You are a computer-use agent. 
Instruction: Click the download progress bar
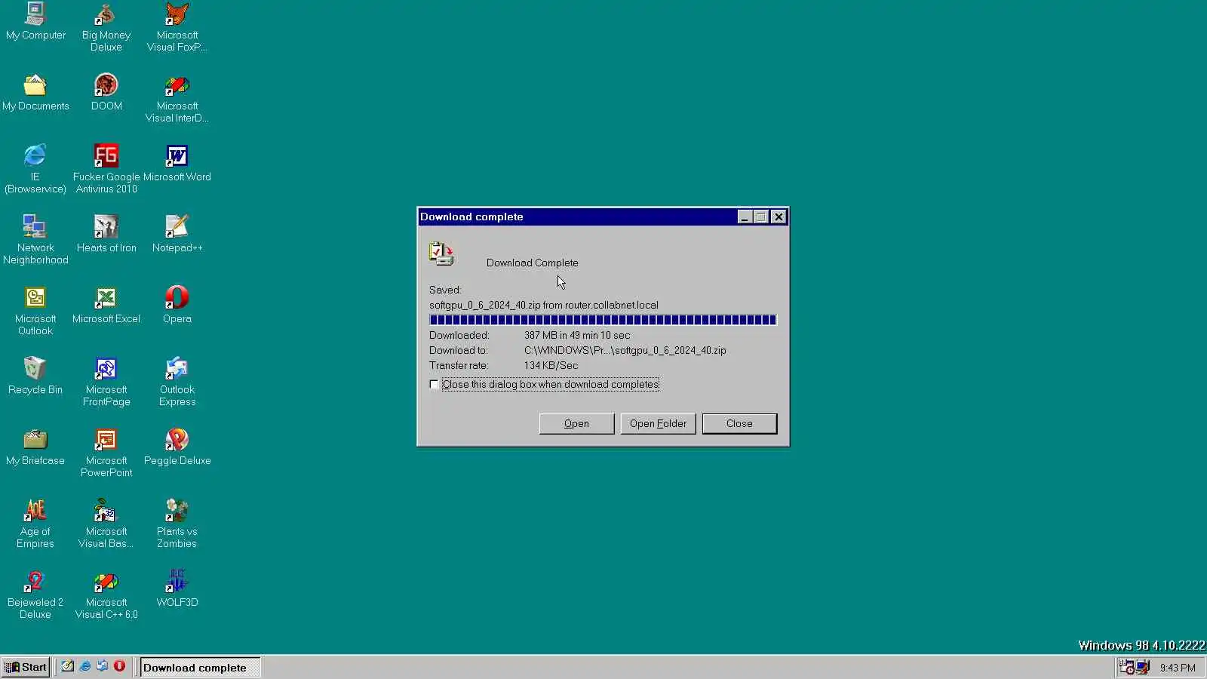[x=603, y=320]
